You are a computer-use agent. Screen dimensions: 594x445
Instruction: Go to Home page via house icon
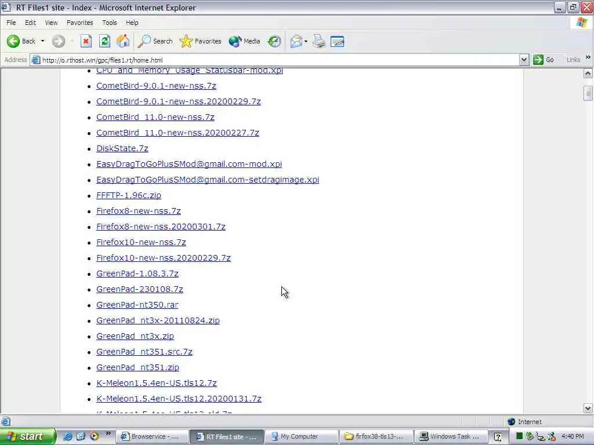123,41
